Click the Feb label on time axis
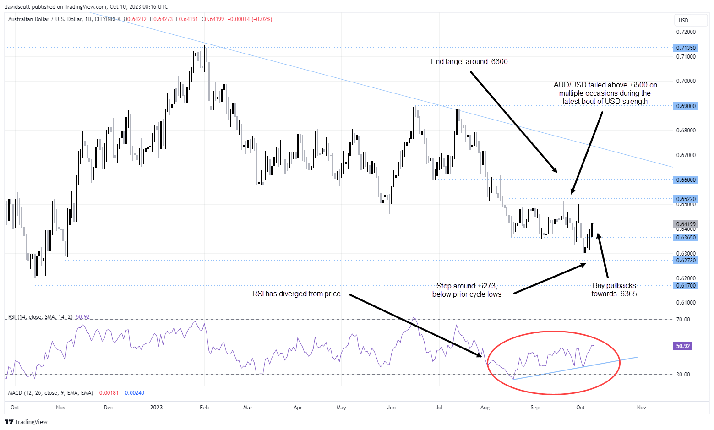Viewport: 714px width, 430px height. 204,408
